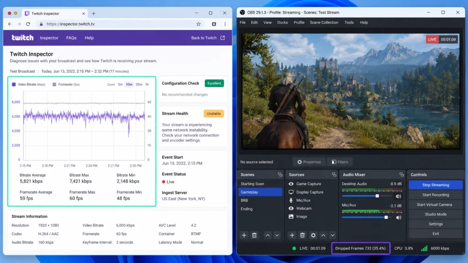Open source Filters button
The width and height of the screenshot is (468, 263).
coord(340,162)
